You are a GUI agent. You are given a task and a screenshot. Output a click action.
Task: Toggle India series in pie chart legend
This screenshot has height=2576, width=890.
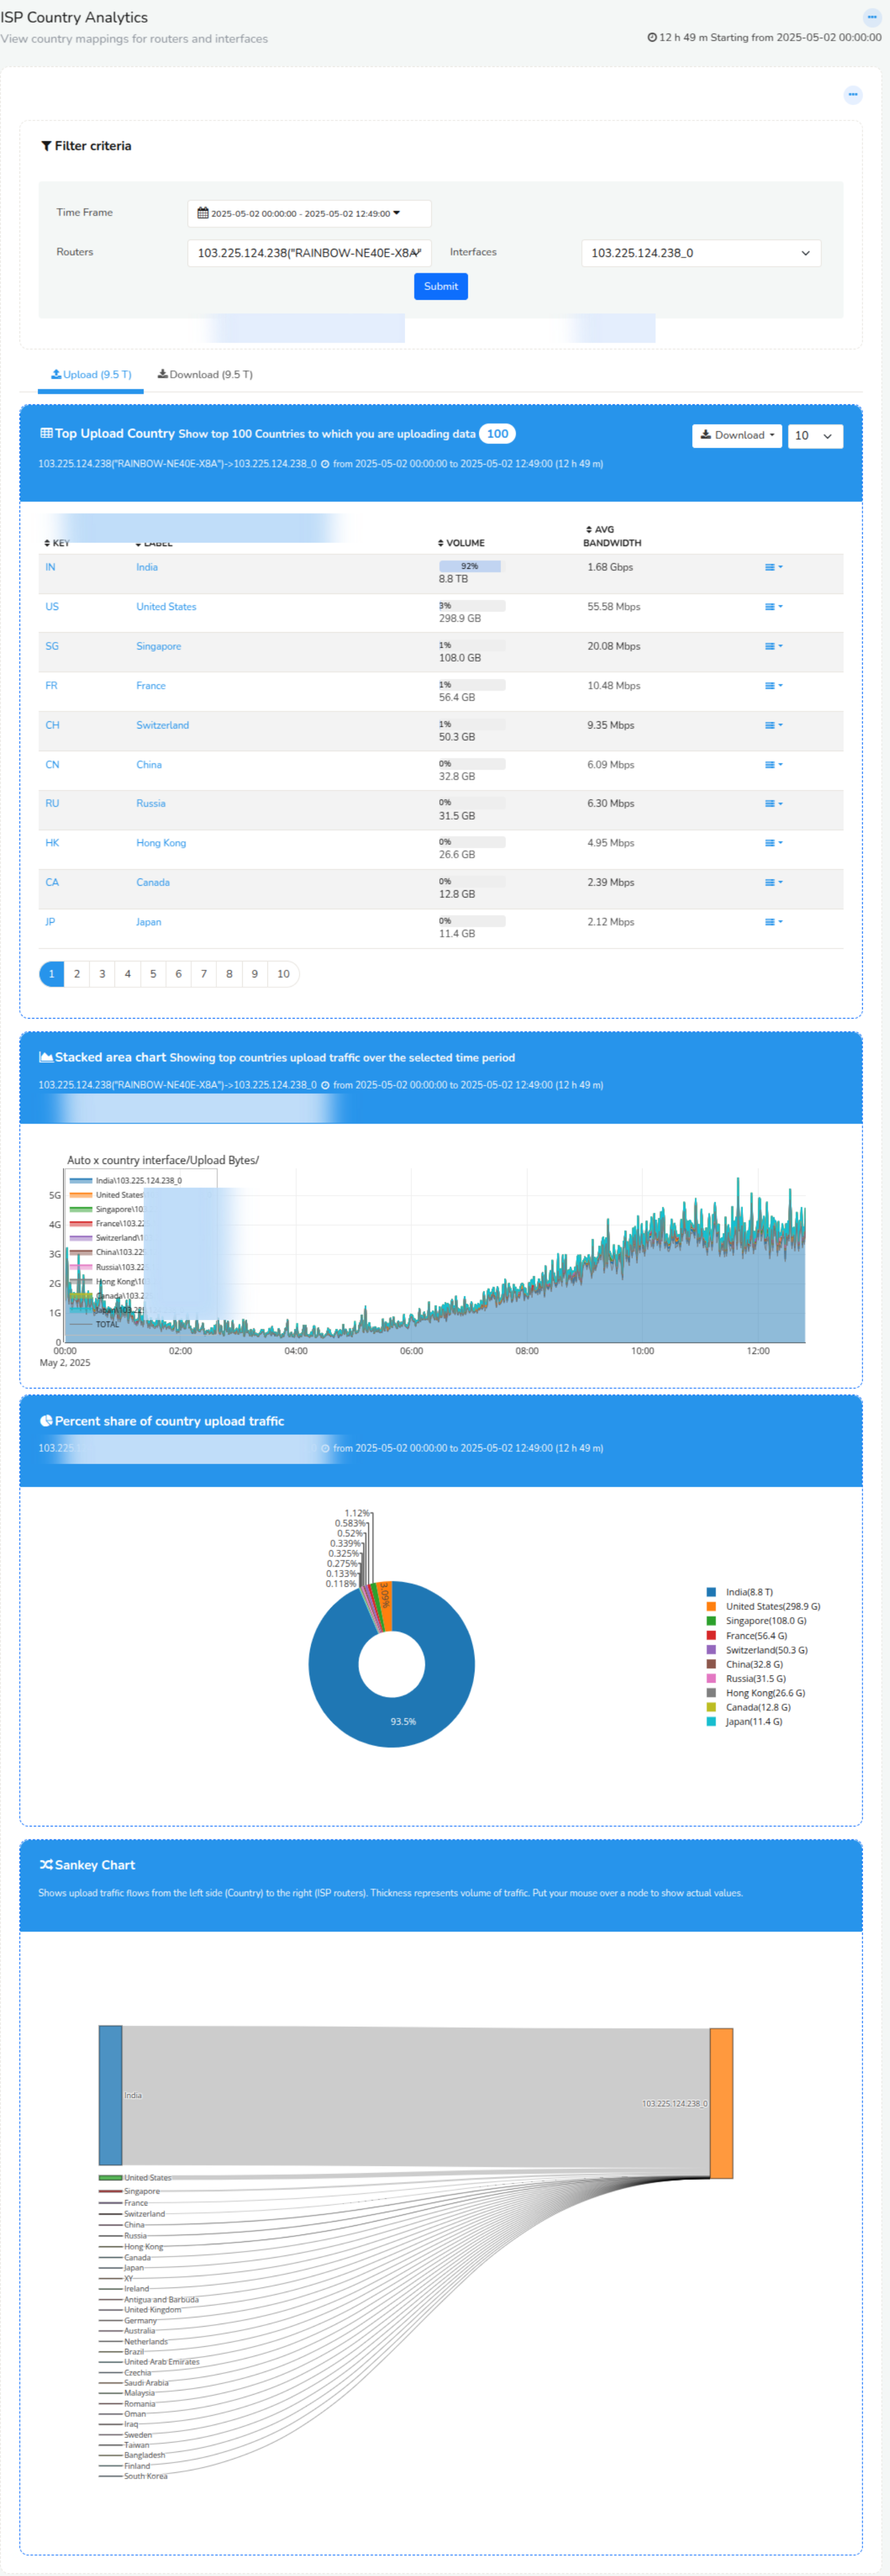(749, 1591)
